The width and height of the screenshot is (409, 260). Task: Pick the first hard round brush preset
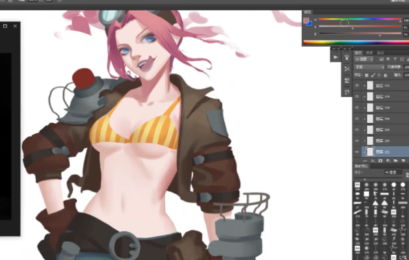393,185
